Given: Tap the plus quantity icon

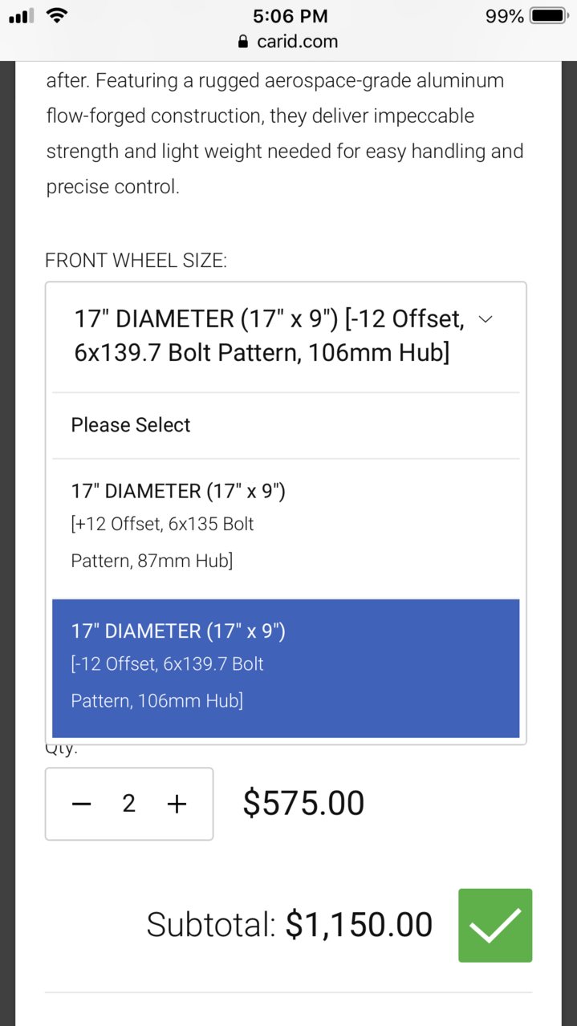Looking at the screenshot, I should (177, 804).
